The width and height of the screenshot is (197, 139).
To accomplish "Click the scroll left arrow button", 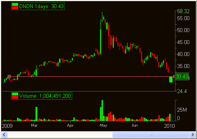I will point(4,135).
